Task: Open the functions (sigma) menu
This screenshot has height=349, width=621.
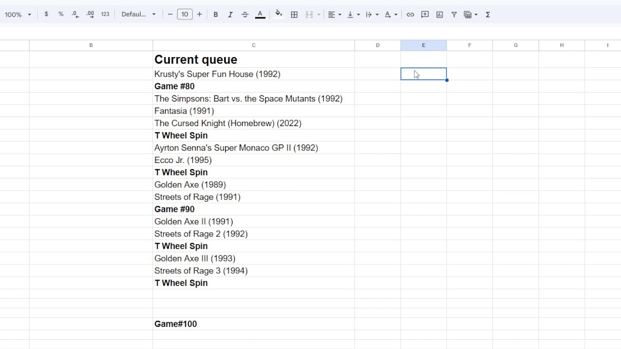Action: coord(488,15)
